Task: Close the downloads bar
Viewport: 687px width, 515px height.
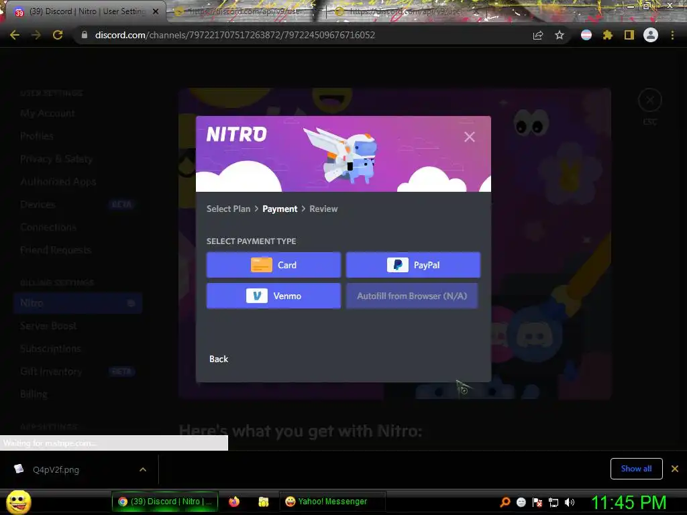Action: tap(675, 469)
